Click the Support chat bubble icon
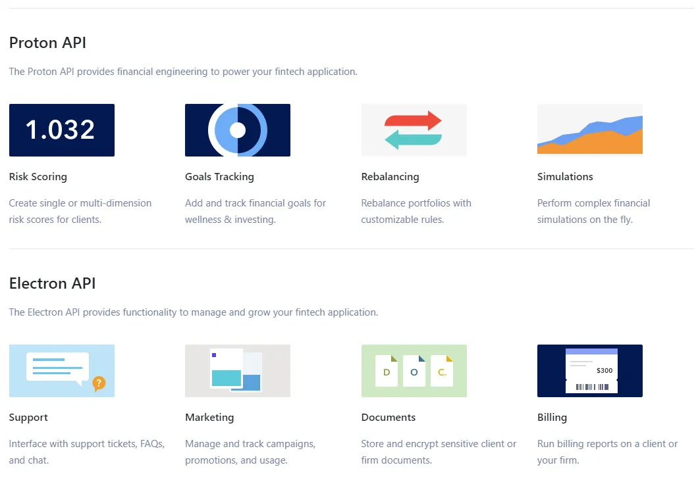This screenshot has height=482, width=698. click(62, 370)
